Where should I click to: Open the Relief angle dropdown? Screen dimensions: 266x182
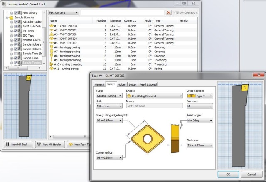coord(199,120)
